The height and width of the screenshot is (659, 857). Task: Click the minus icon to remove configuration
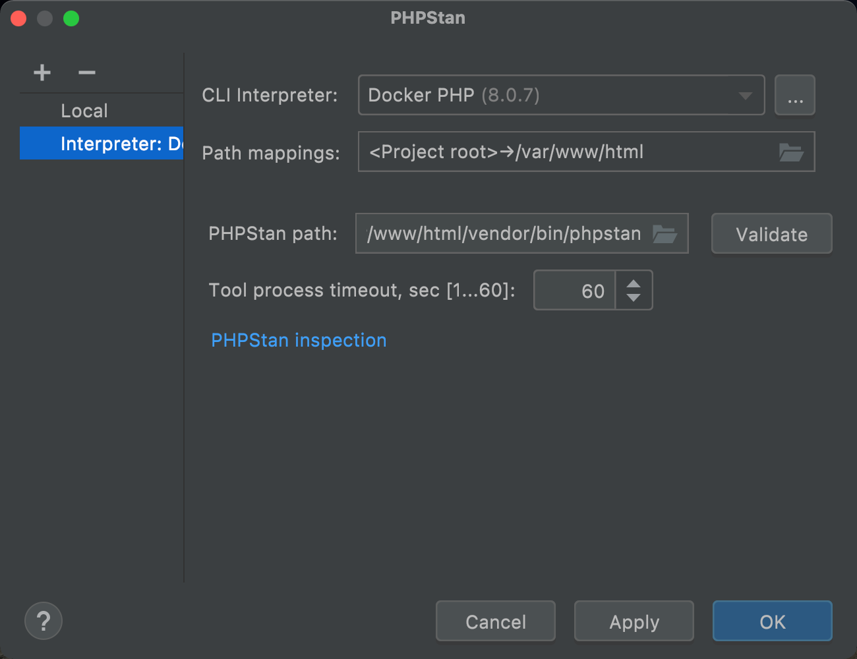pos(87,72)
